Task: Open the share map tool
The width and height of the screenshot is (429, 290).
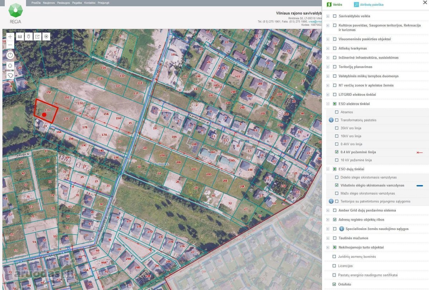Action: coord(37,37)
